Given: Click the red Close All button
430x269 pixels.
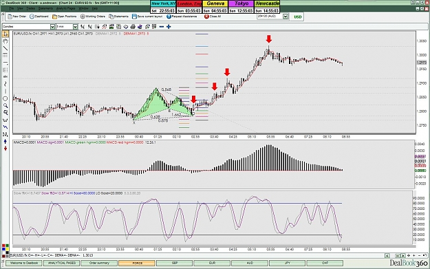Looking at the screenshot, I should 213,17.
